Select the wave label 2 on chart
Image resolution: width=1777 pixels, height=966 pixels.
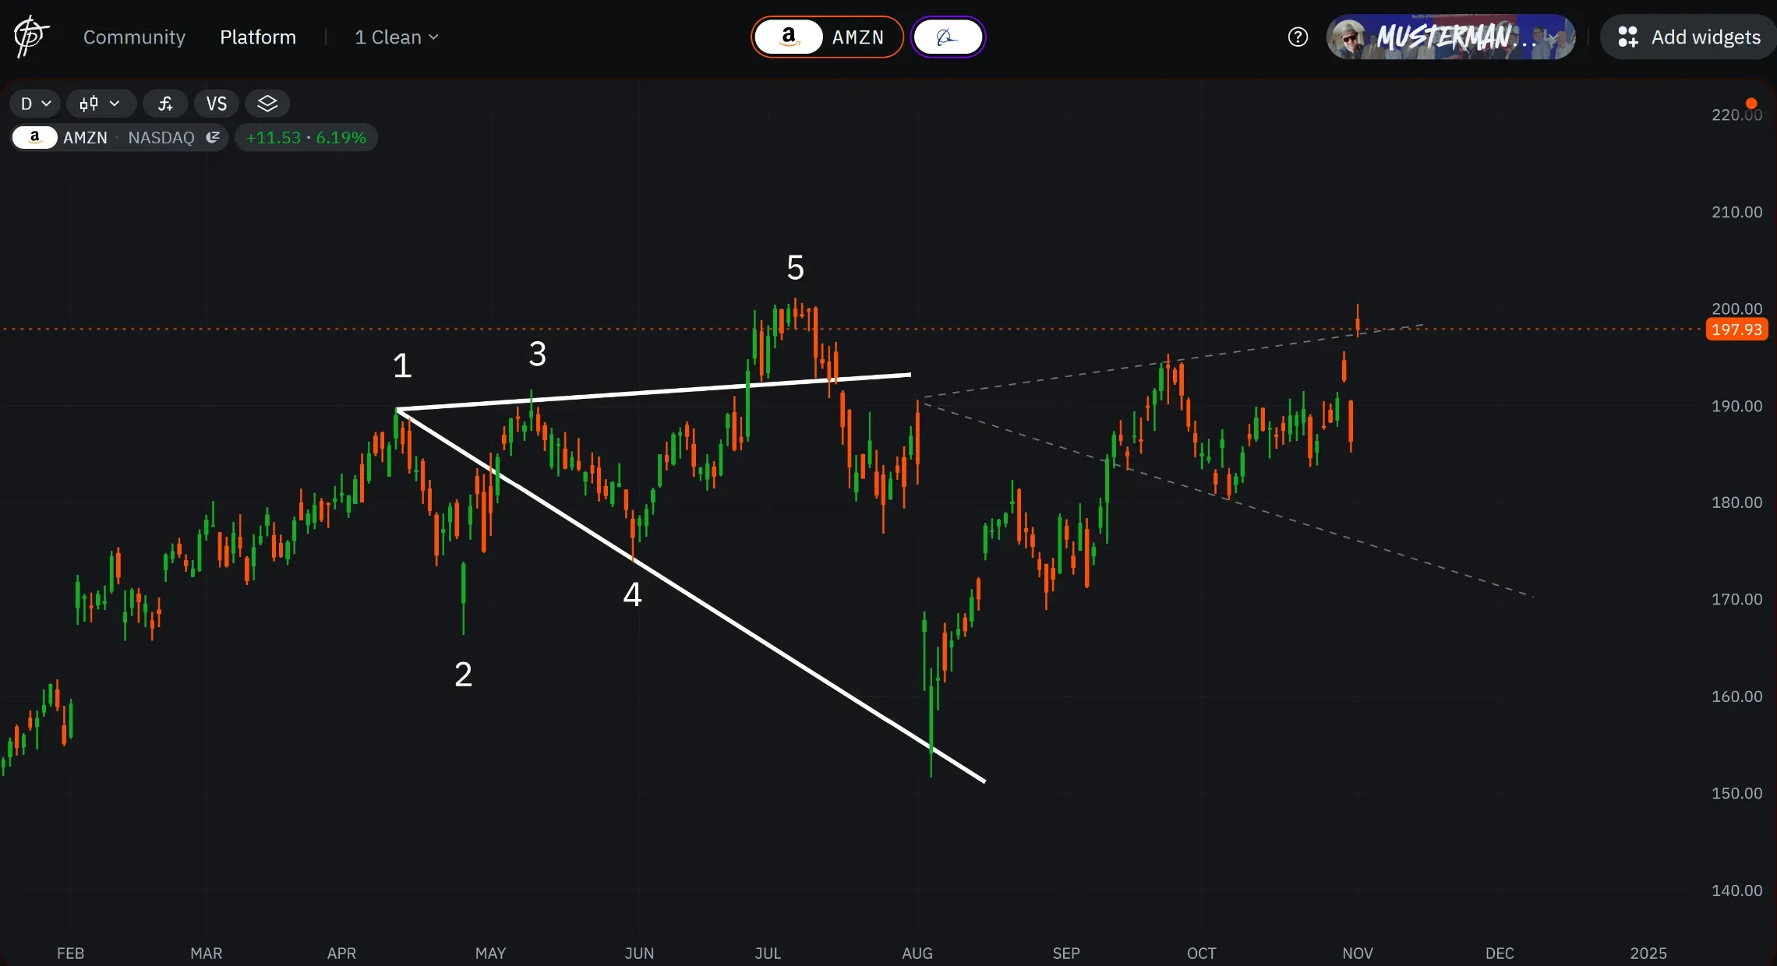(463, 674)
